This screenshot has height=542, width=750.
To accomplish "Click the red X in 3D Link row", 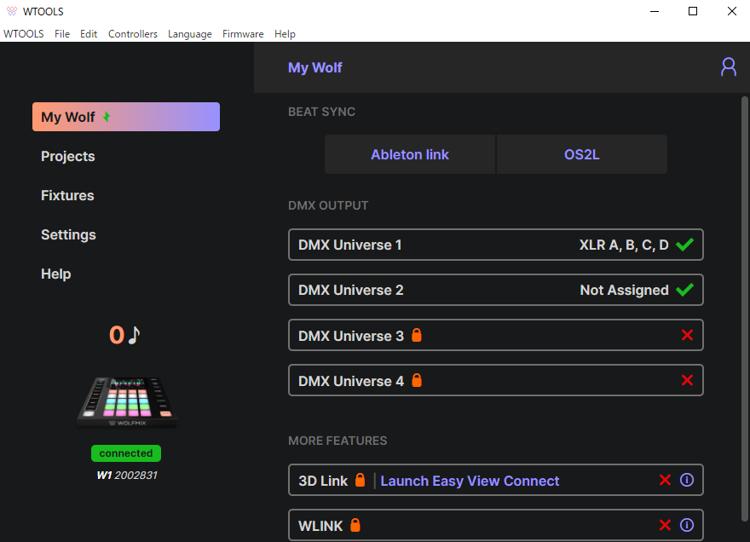I will click(665, 480).
